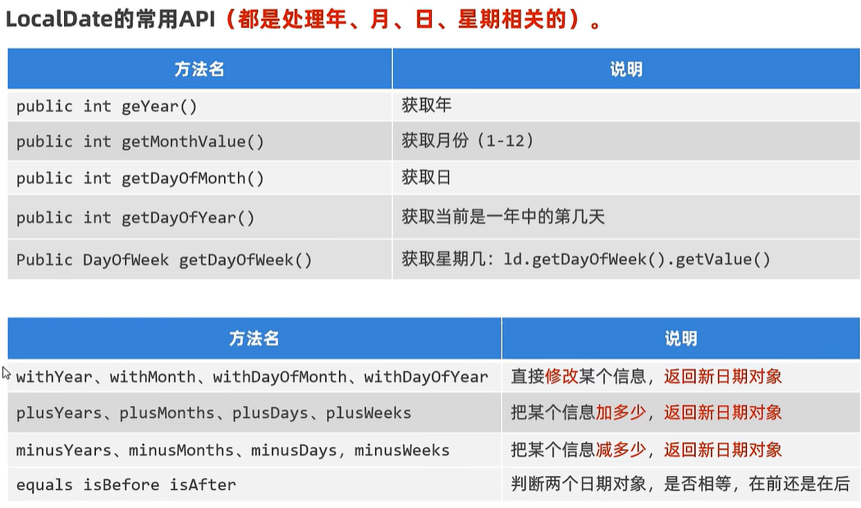This screenshot has height=508, width=861.
Task: Select the 获取当前是一年中的第几天 description
Action: (x=502, y=217)
